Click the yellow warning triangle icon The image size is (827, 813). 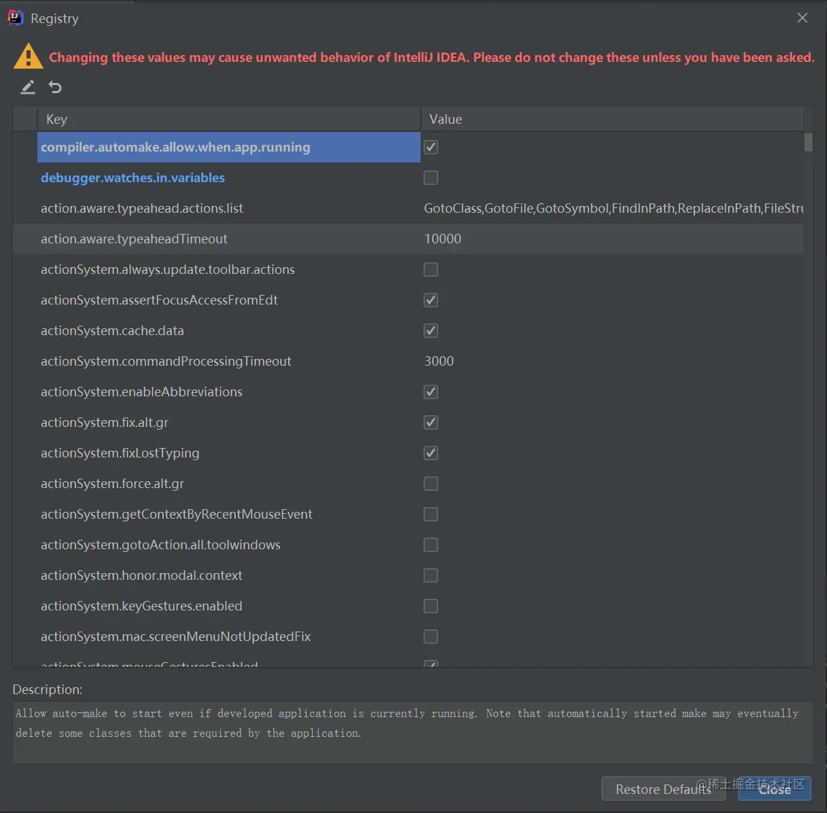click(x=28, y=57)
